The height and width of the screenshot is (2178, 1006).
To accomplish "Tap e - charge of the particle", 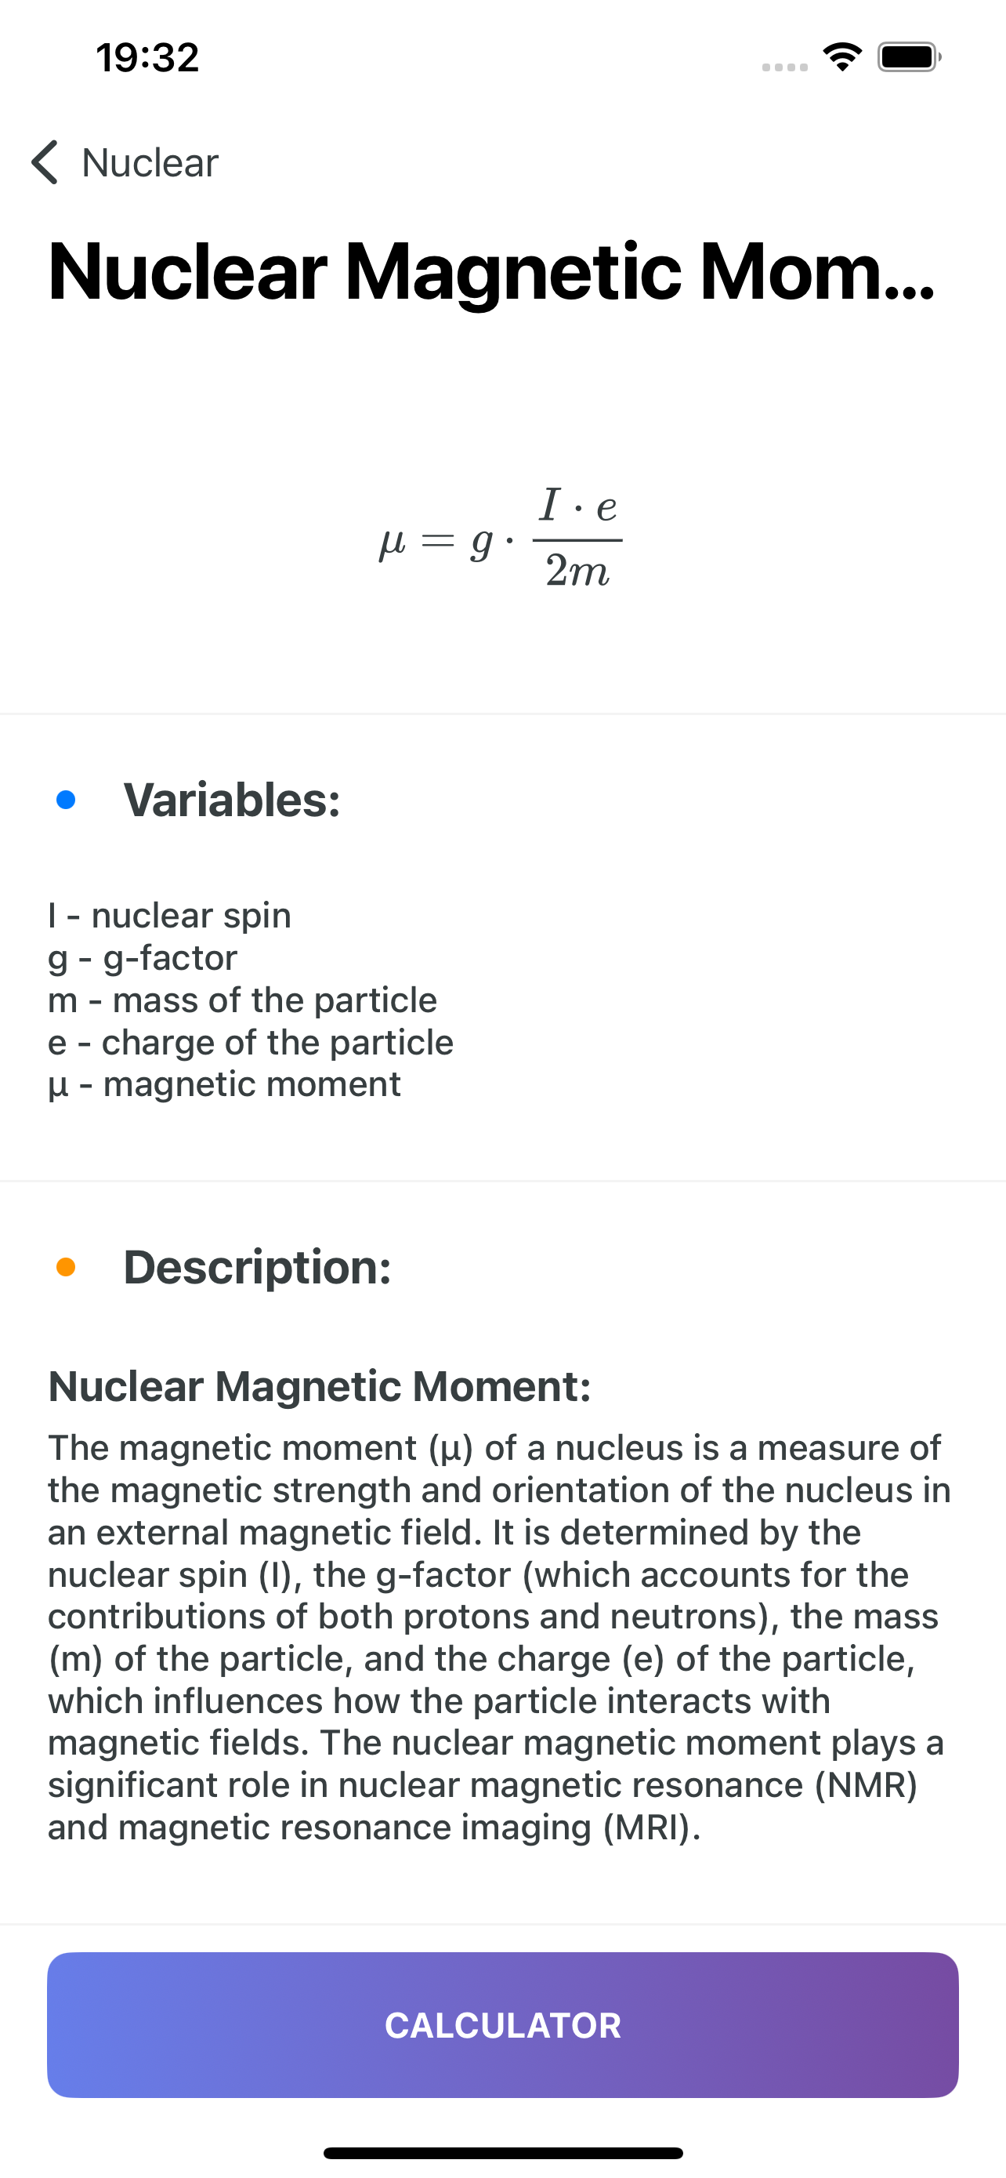I will point(251,1043).
